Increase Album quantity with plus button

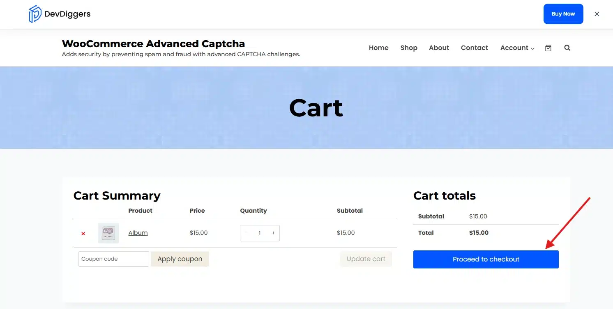pyautogui.click(x=273, y=233)
